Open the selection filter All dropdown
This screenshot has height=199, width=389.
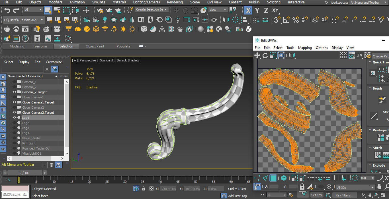(33, 10)
